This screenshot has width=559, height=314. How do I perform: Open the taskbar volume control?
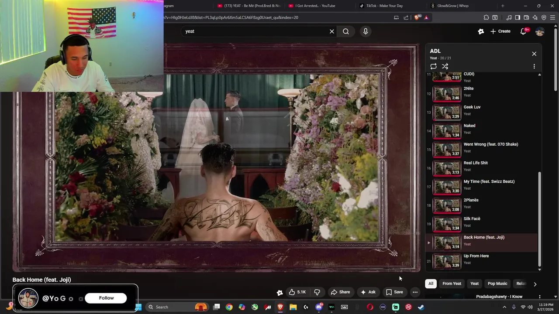tap(530, 307)
